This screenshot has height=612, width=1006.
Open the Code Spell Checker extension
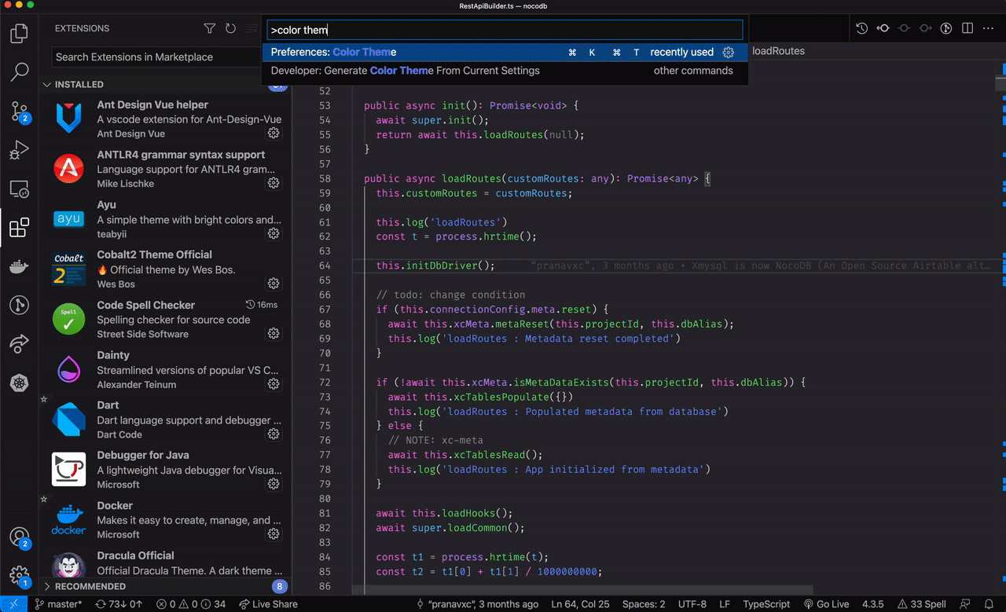[165, 319]
